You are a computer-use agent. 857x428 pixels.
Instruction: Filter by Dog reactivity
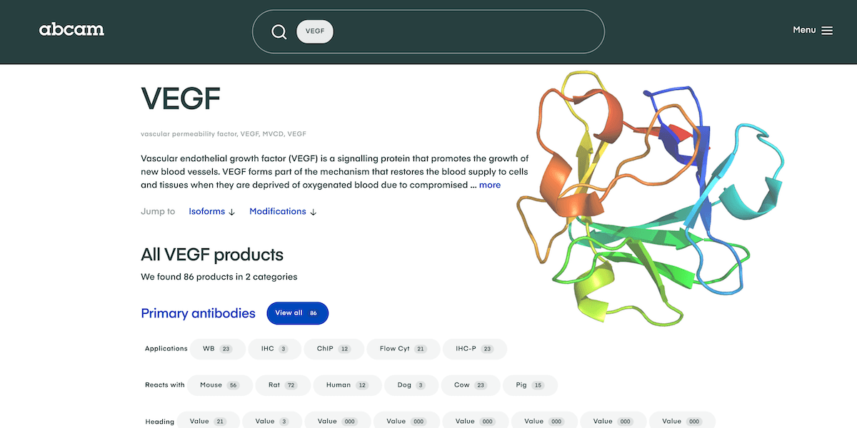coord(411,385)
